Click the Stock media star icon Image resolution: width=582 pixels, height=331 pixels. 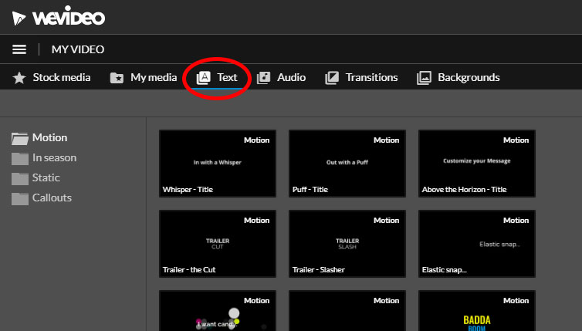(x=19, y=78)
